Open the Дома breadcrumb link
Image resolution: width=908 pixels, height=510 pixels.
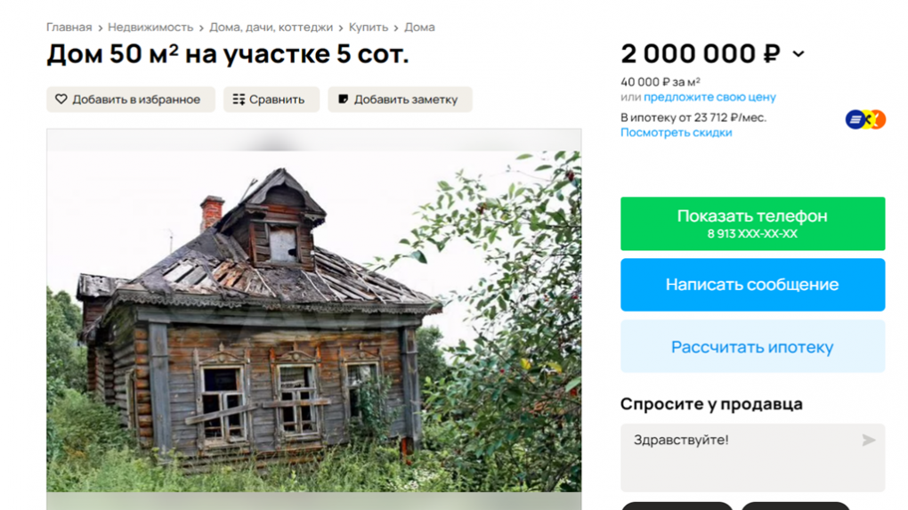419,28
